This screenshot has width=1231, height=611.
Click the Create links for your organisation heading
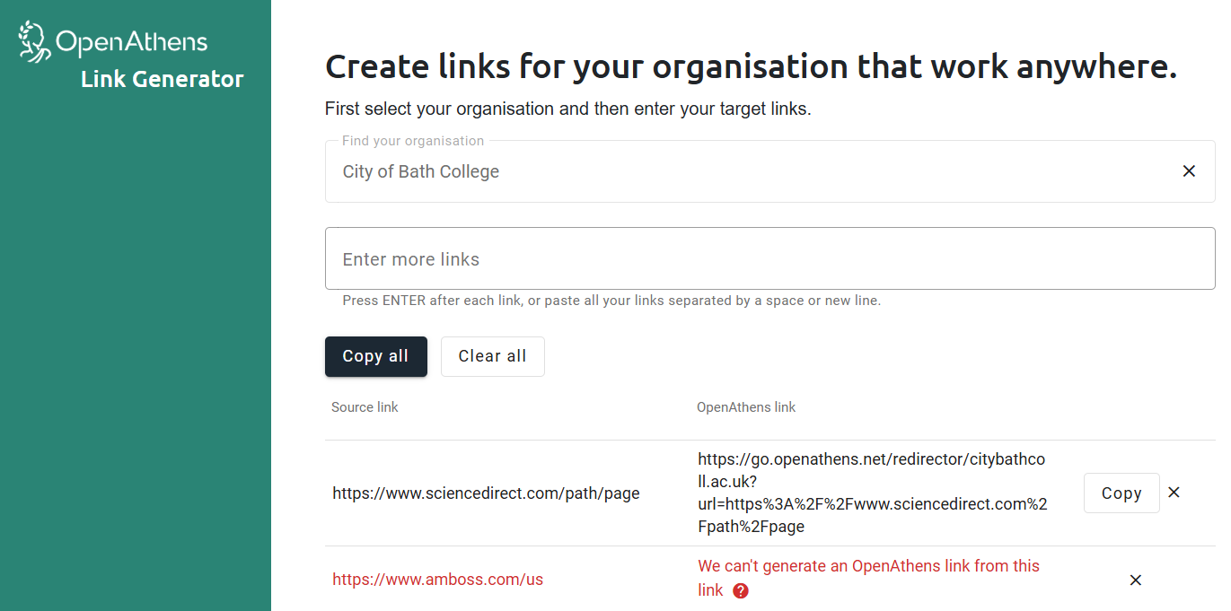(x=751, y=67)
